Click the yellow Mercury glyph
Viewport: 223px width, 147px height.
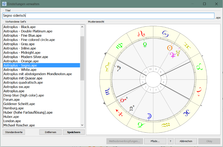(x=178, y=53)
